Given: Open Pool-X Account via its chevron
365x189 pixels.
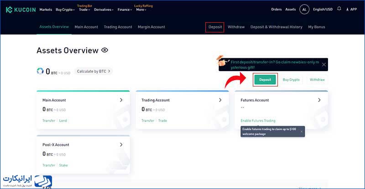Looking at the screenshot, I should coord(121,145).
